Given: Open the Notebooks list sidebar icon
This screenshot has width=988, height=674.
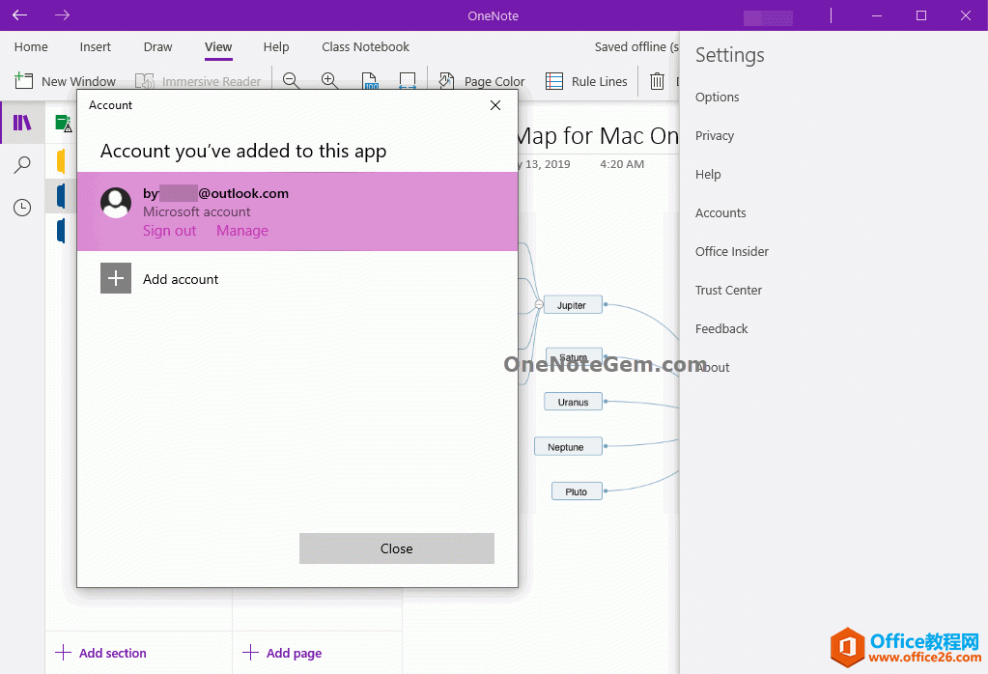Looking at the screenshot, I should pos(21,123).
